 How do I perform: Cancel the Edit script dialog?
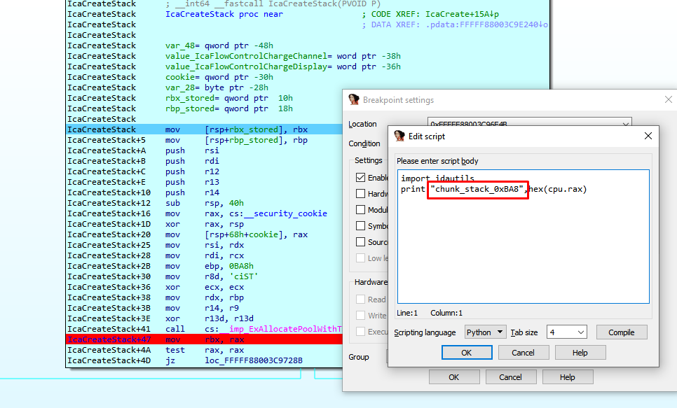click(523, 353)
